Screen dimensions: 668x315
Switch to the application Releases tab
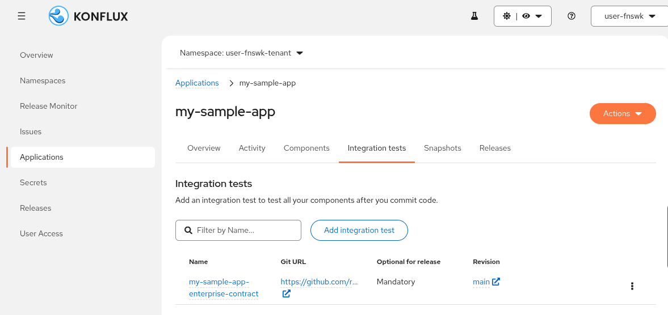[494, 148]
